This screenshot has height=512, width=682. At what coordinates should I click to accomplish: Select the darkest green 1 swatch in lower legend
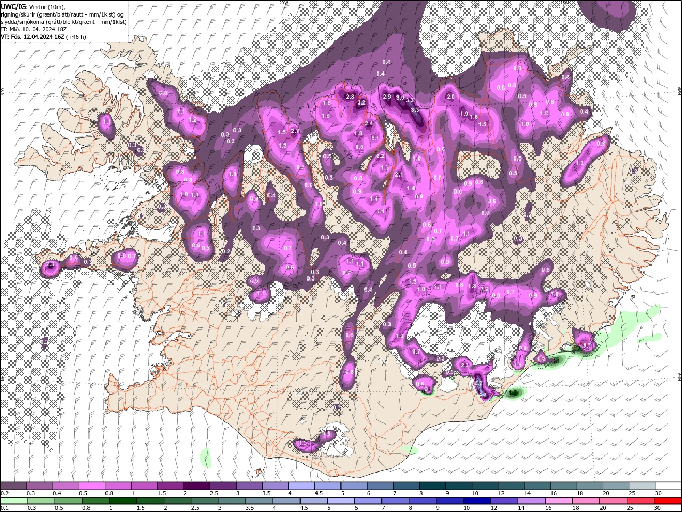123,501
